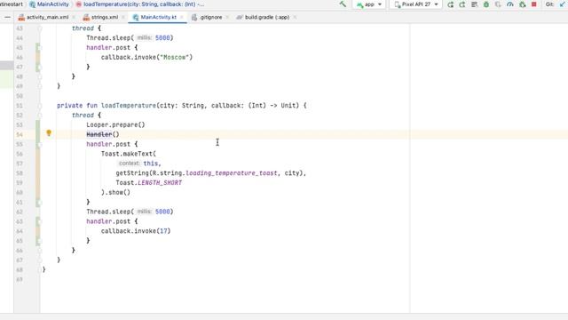Viewport: 568px width, 320px height.
Task: Collapse handler.post block at line 45
Action: [39, 48]
